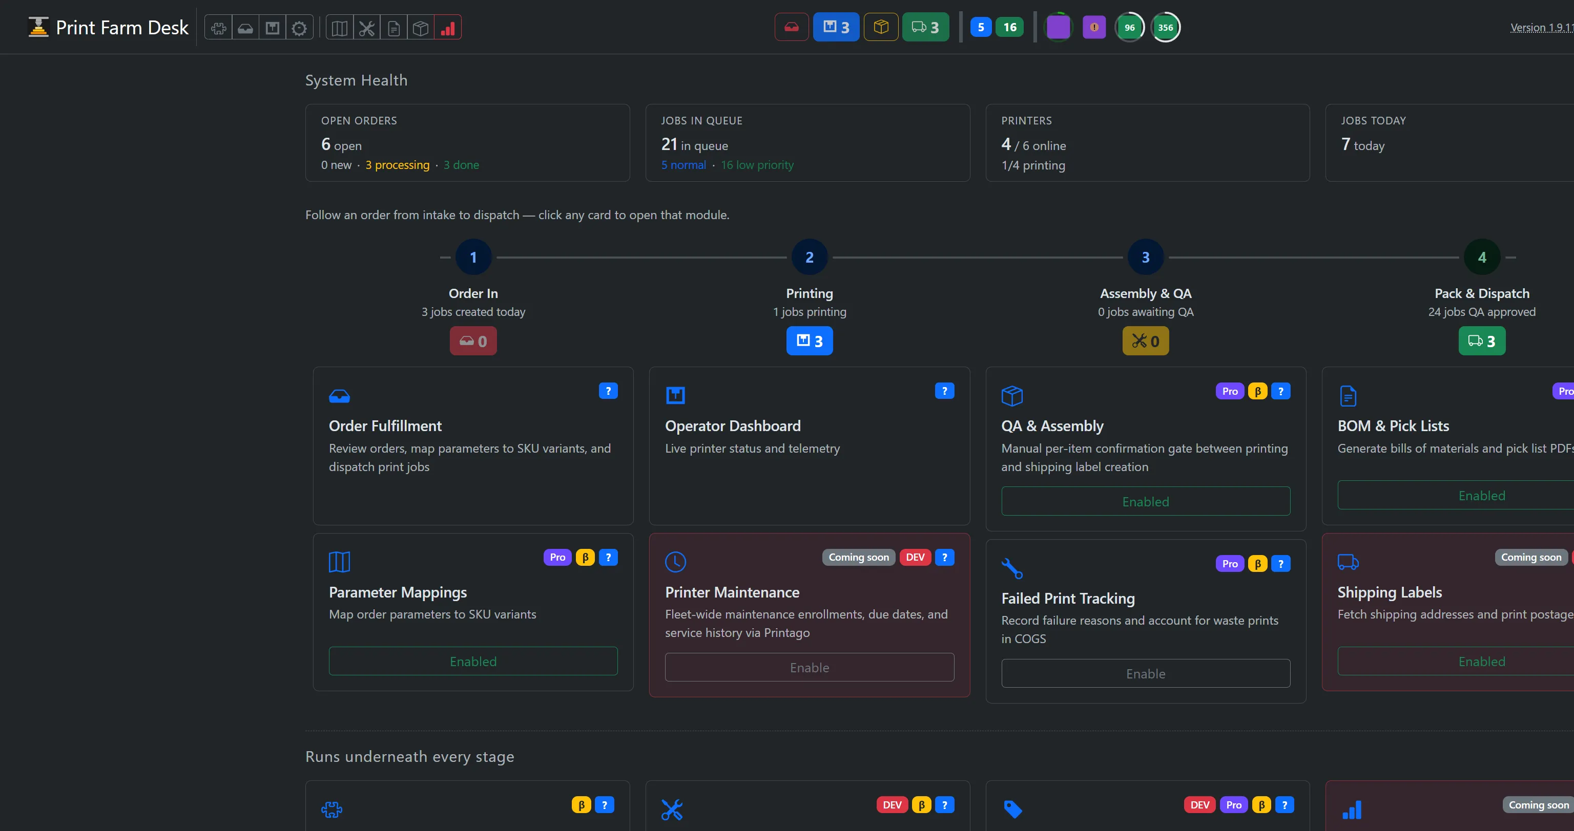Click the blue 5 normal queue badge
1574x831 pixels.
coord(981,27)
